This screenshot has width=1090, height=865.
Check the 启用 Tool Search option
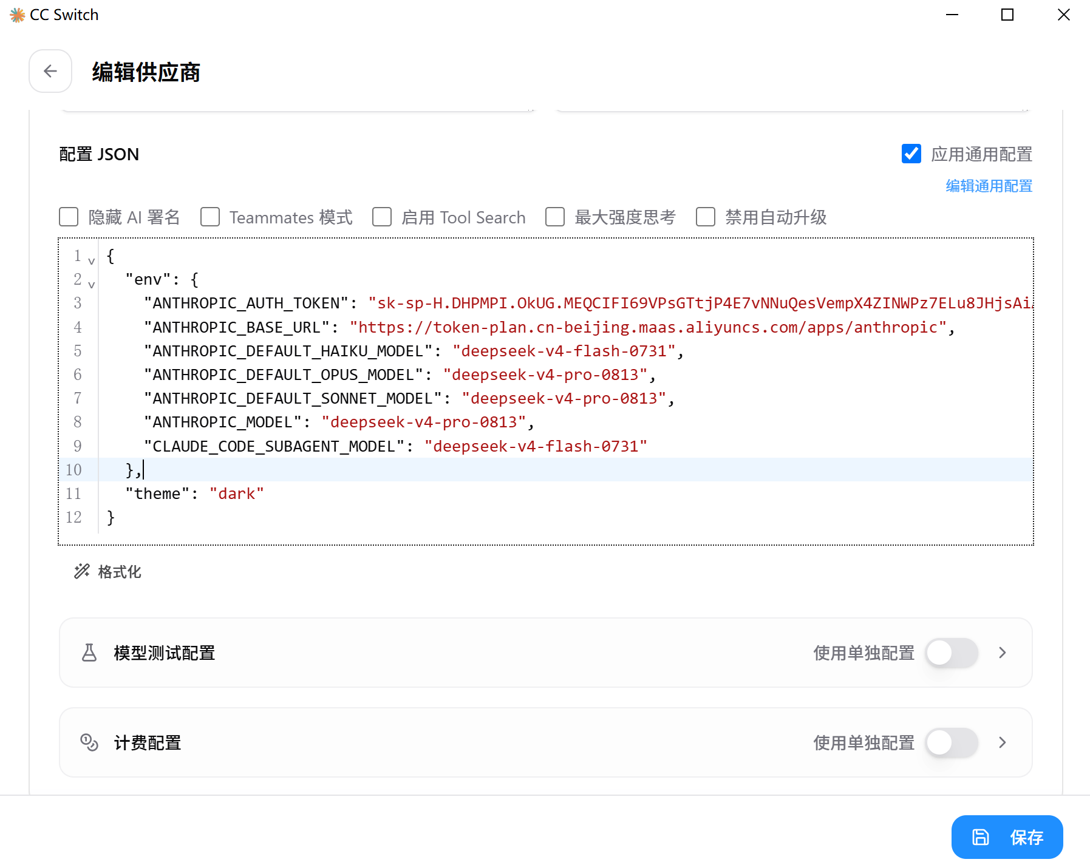click(x=382, y=217)
